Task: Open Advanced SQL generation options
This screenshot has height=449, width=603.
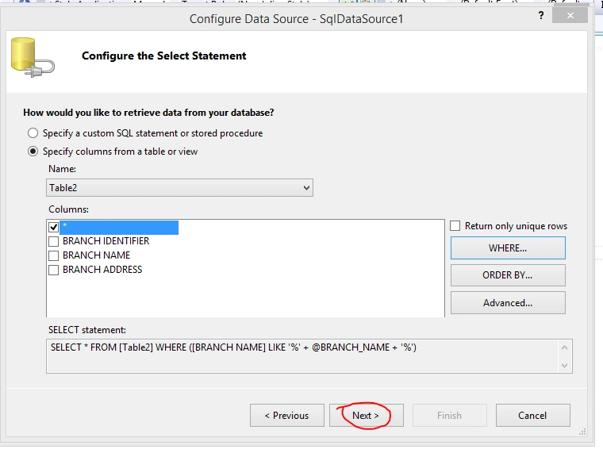Action: (x=508, y=303)
